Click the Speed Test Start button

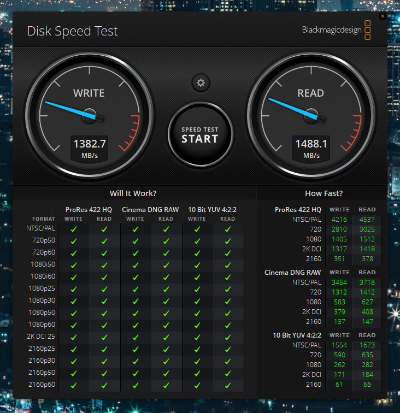pos(200,134)
